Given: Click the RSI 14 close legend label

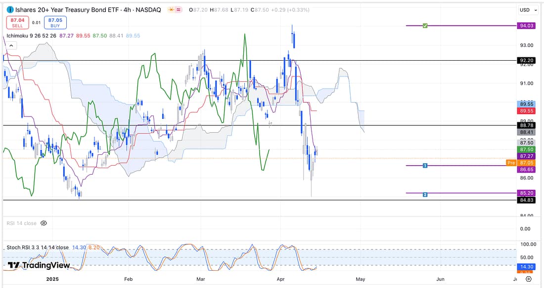Looking at the screenshot, I should point(21,223).
